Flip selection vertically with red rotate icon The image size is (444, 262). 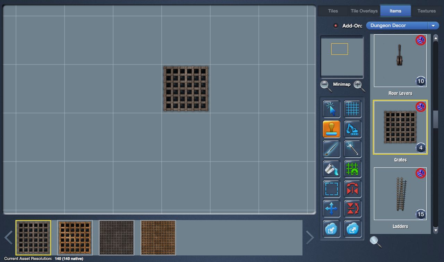[x=352, y=209]
